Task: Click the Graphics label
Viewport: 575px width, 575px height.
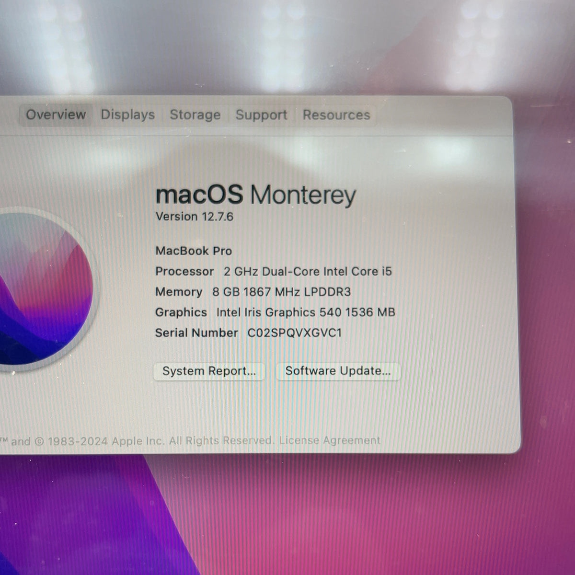Action: click(181, 312)
